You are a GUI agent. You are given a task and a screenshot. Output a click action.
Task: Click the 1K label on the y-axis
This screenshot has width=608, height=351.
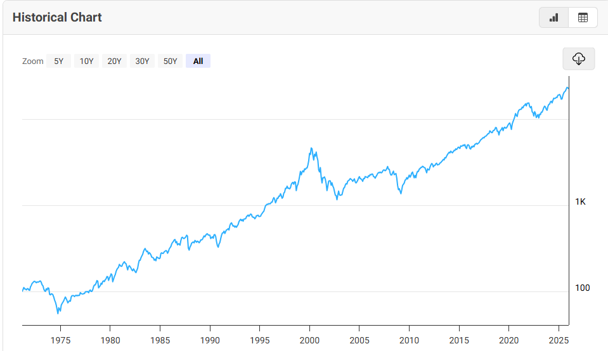[x=582, y=201]
